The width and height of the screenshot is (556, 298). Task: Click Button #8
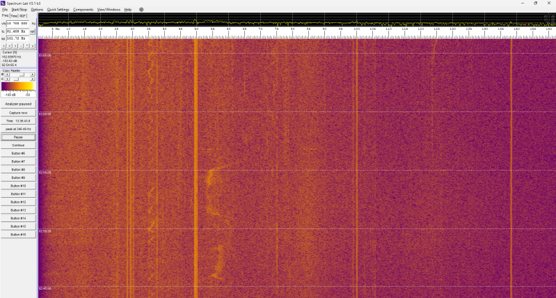click(18, 170)
